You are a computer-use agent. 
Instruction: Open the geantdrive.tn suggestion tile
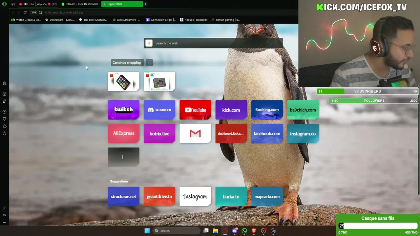(x=159, y=197)
